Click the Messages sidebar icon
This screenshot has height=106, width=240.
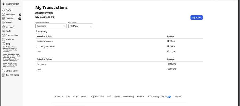coord(3,14)
